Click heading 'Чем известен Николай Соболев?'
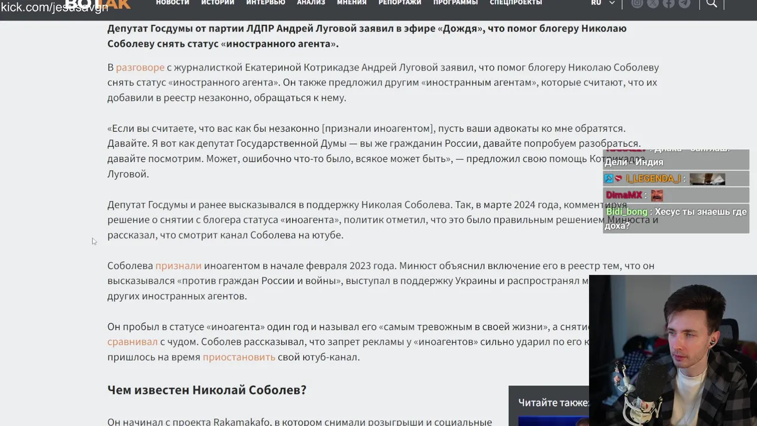 tap(207, 390)
